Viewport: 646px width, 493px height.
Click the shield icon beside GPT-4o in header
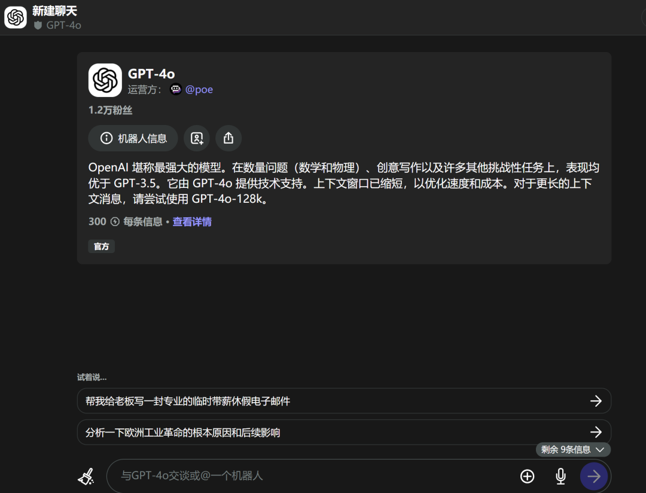(38, 25)
